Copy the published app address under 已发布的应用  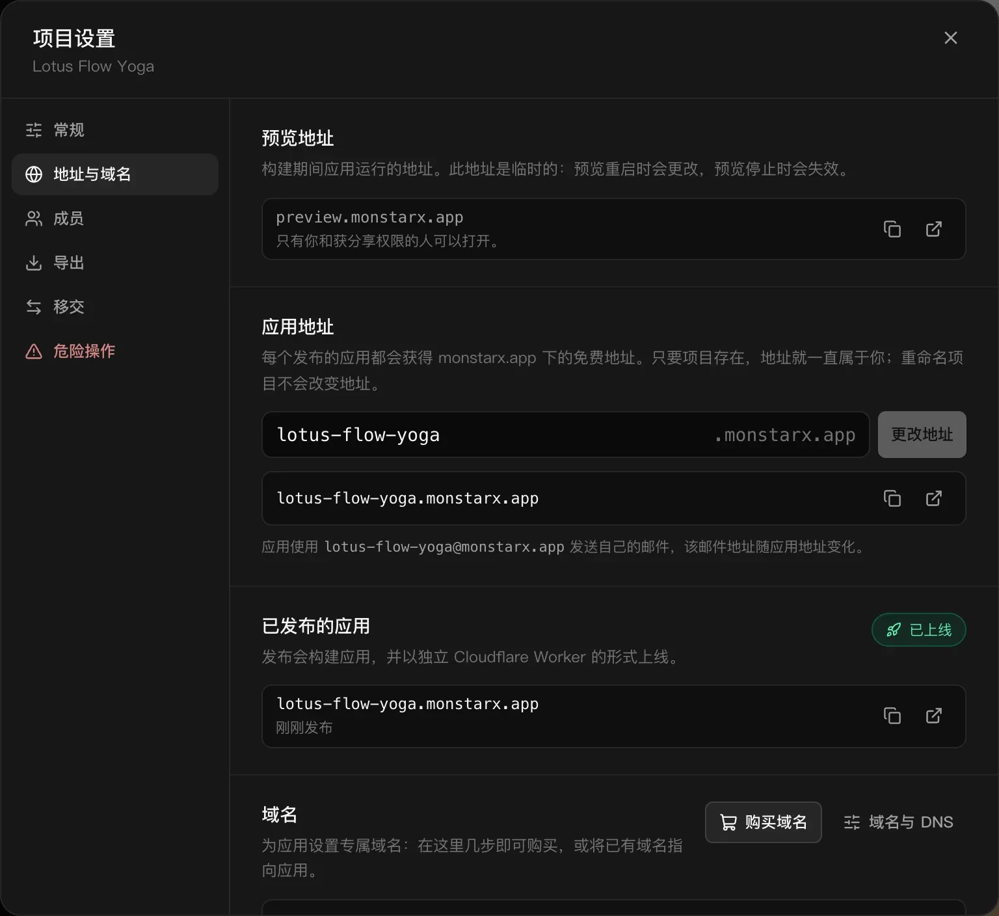(x=892, y=716)
